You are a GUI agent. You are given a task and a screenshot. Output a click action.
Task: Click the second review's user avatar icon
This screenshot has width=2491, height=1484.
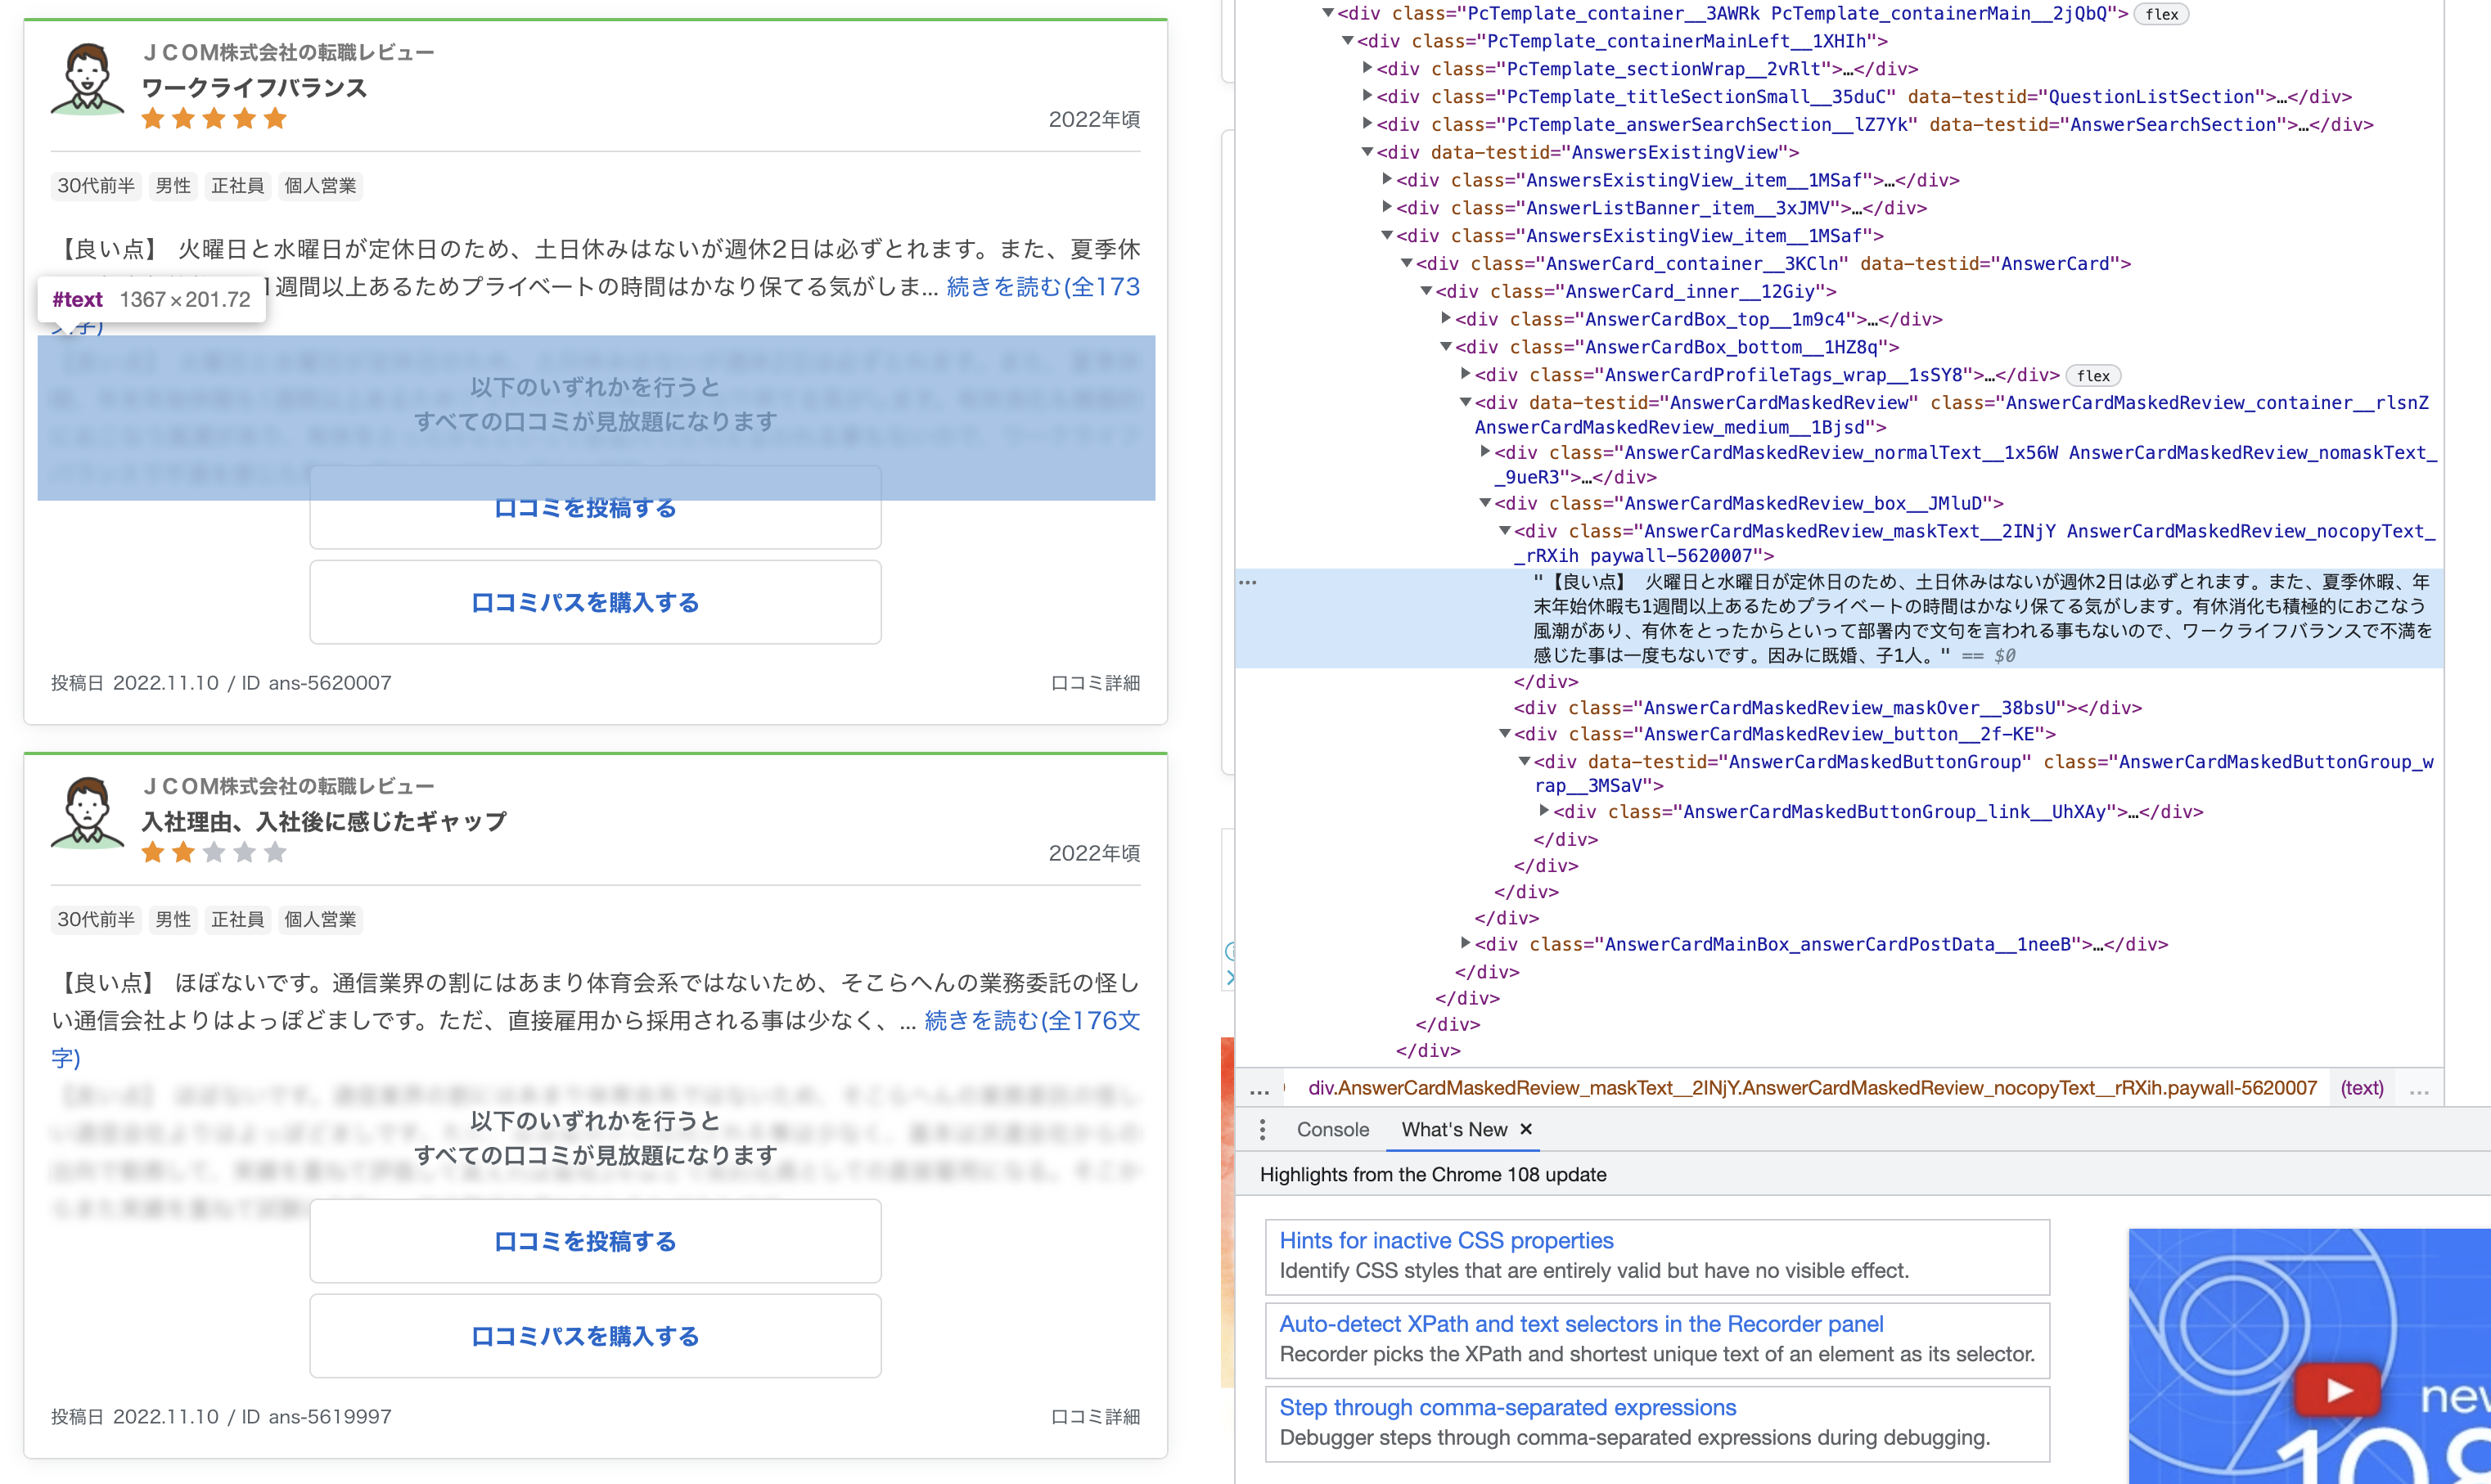[x=87, y=812]
